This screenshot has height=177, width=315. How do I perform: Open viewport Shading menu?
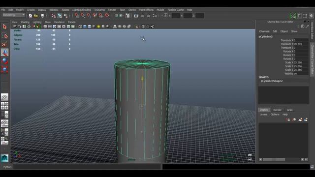25,22
